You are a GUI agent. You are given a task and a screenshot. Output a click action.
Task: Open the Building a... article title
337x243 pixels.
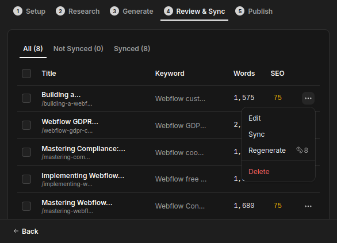click(x=61, y=95)
